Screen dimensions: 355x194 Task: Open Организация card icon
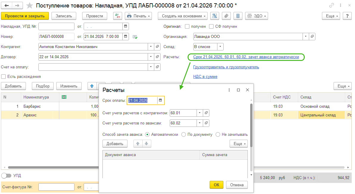pyautogui.click(x=312, y=36)
